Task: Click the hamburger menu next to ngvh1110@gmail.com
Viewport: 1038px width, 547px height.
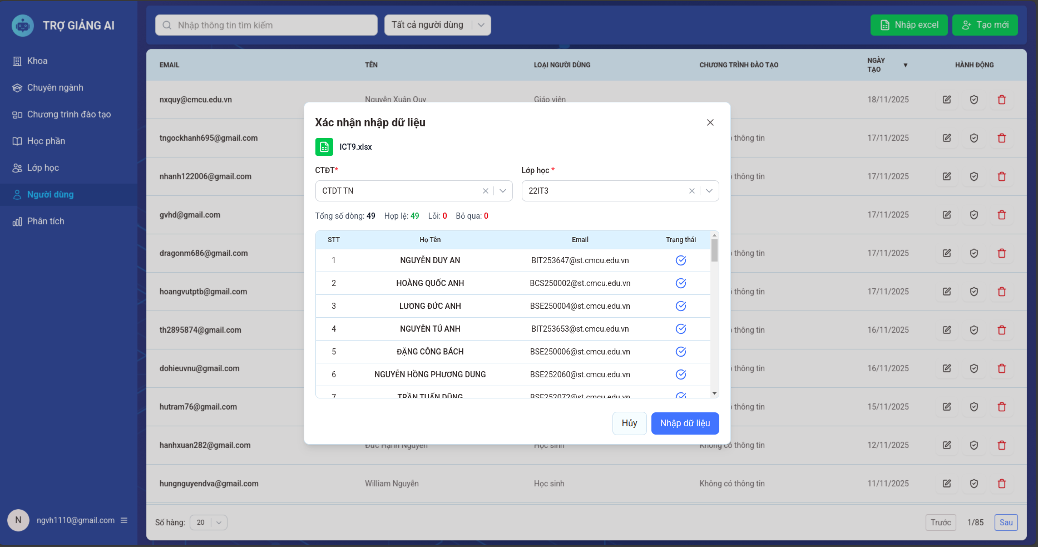Action: point(124,520)
